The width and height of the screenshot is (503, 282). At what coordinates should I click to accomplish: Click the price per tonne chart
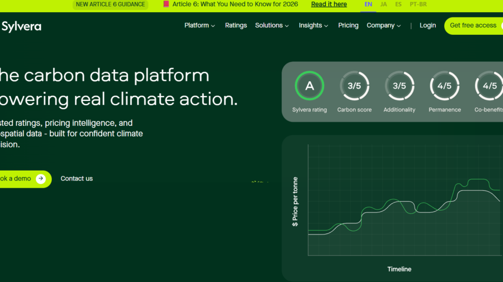click(x=403, y=217)
